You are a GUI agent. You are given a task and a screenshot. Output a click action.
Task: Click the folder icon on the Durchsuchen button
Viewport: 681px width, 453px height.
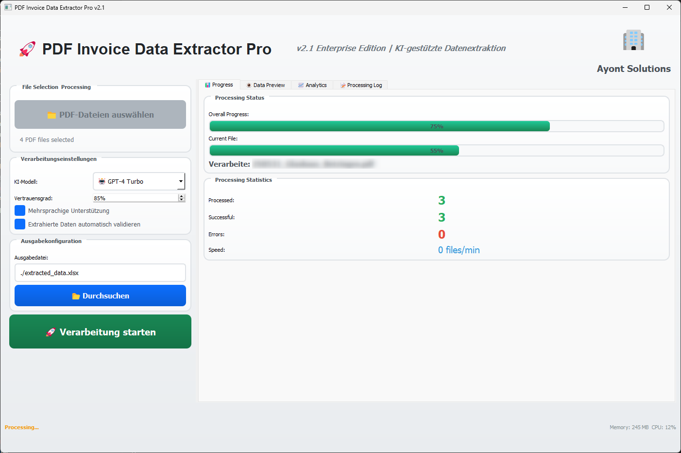(x=76, y=296)
